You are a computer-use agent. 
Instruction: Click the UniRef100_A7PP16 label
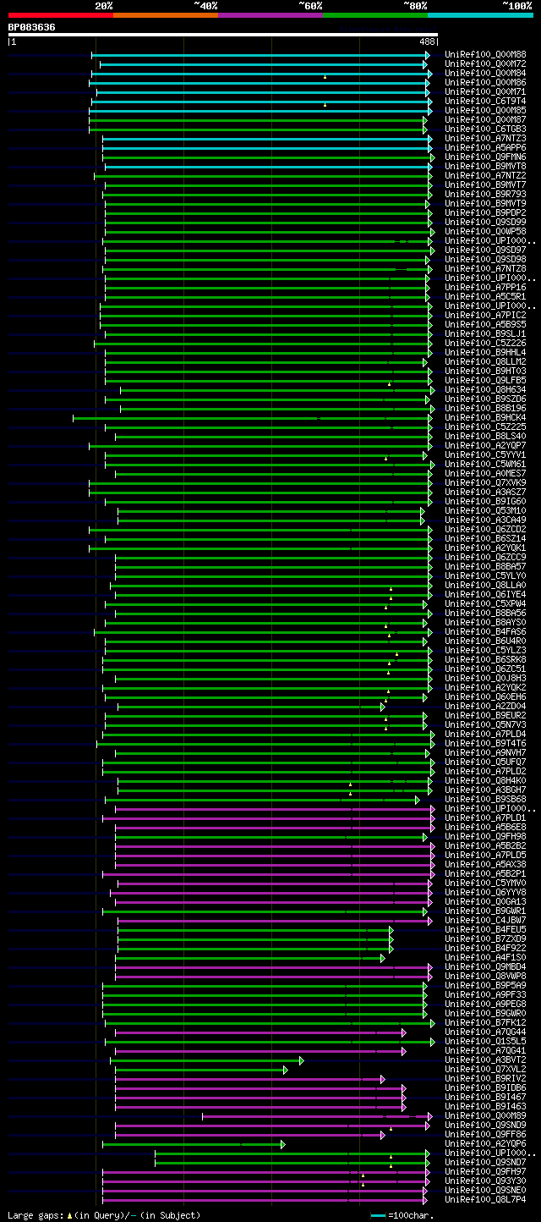(x=485, y=287)
